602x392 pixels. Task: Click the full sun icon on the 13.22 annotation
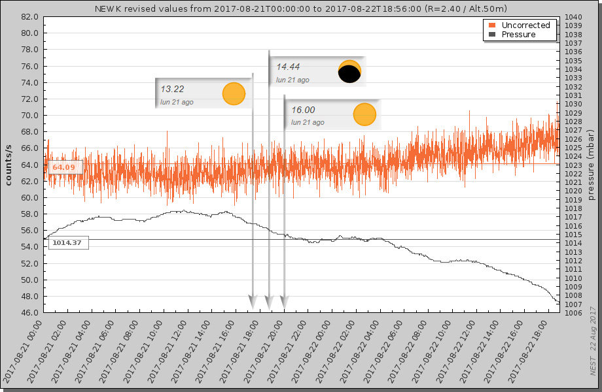234,94
